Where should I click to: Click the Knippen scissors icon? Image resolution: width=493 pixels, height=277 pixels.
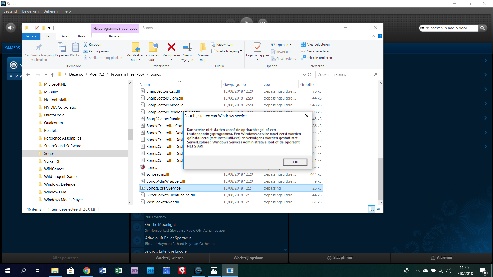[86, 45]
